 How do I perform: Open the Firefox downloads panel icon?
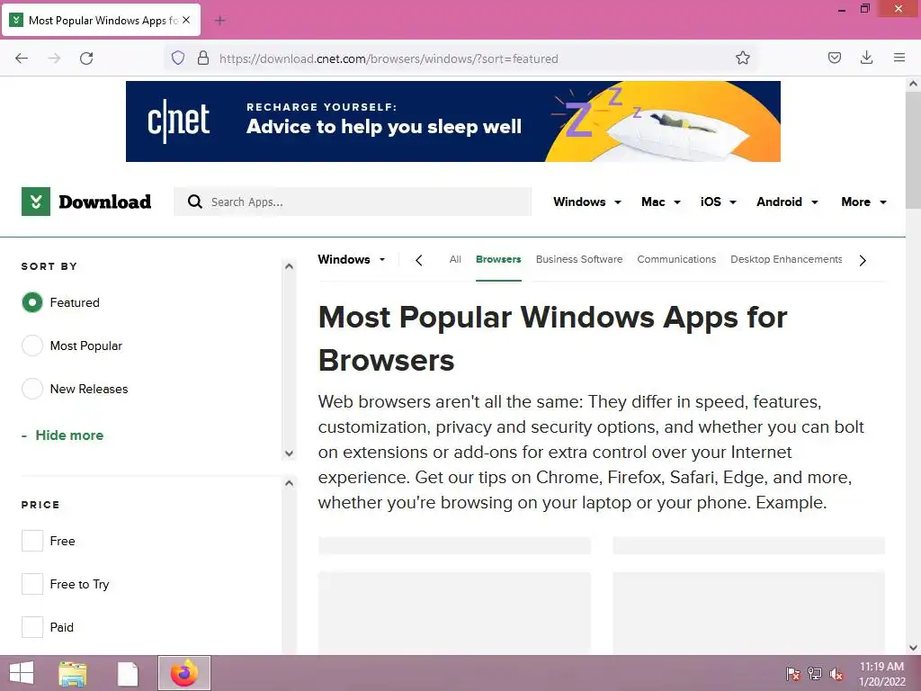click(x=866, y=58)
